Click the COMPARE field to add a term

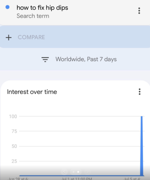click(x=75, y=37)
